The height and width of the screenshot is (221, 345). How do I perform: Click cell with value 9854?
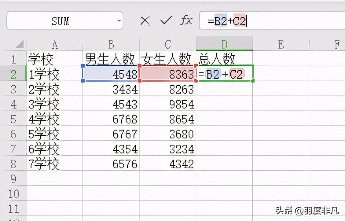(x=168, y=104)
